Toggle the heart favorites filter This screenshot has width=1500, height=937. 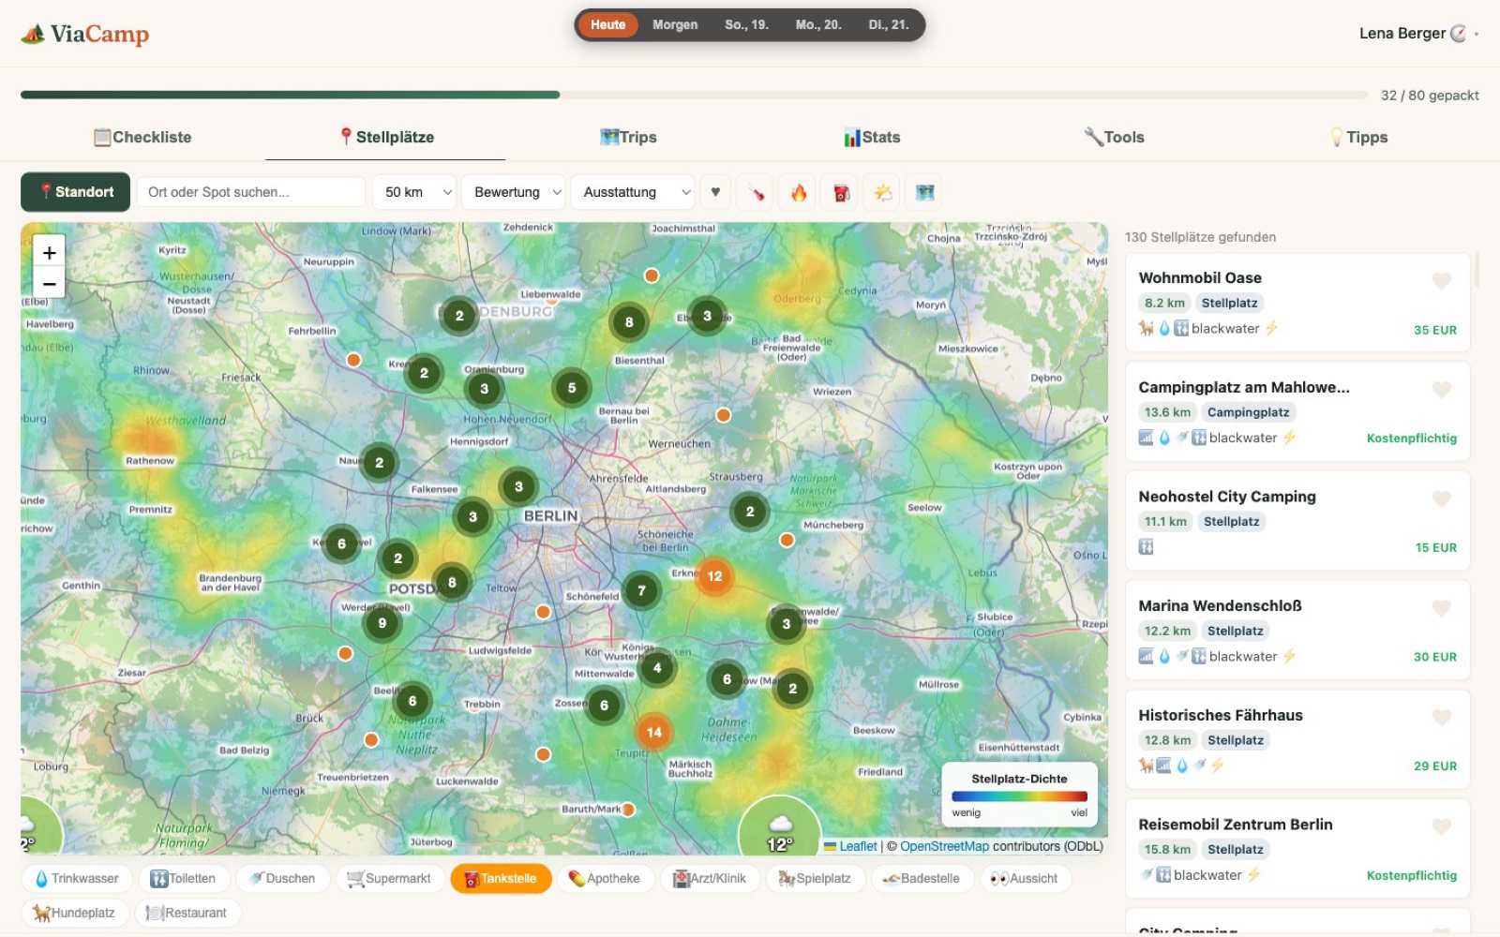point(716,192)
